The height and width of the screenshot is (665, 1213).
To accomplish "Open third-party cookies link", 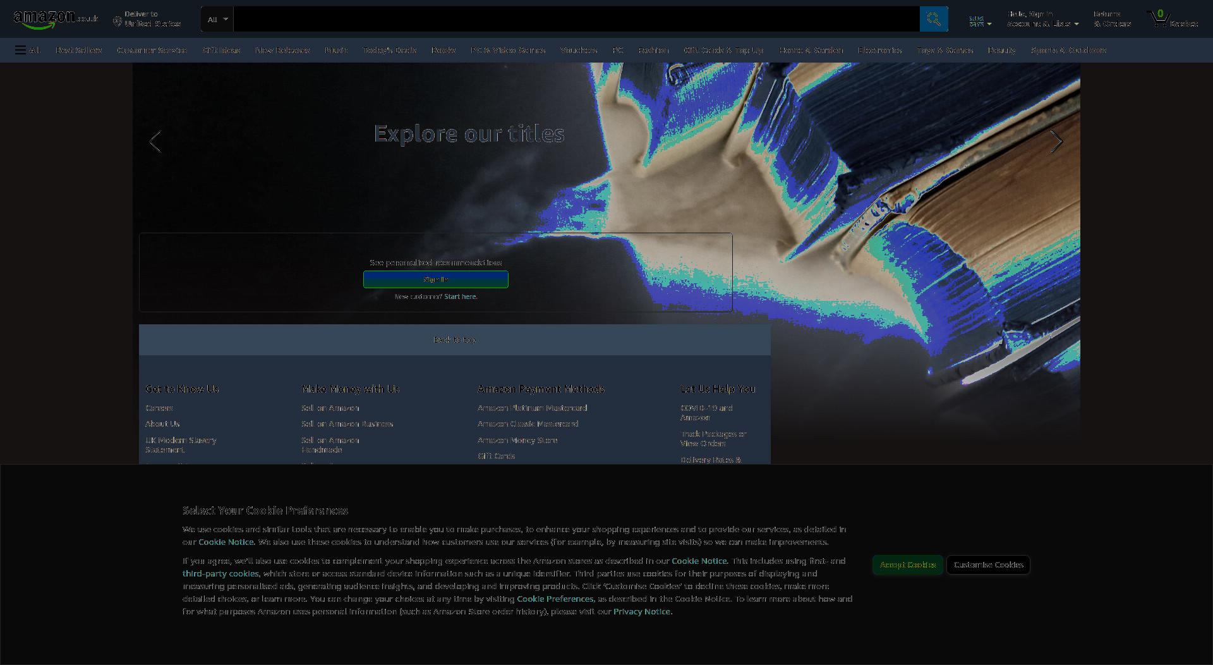I will click(x=220, y=573).
